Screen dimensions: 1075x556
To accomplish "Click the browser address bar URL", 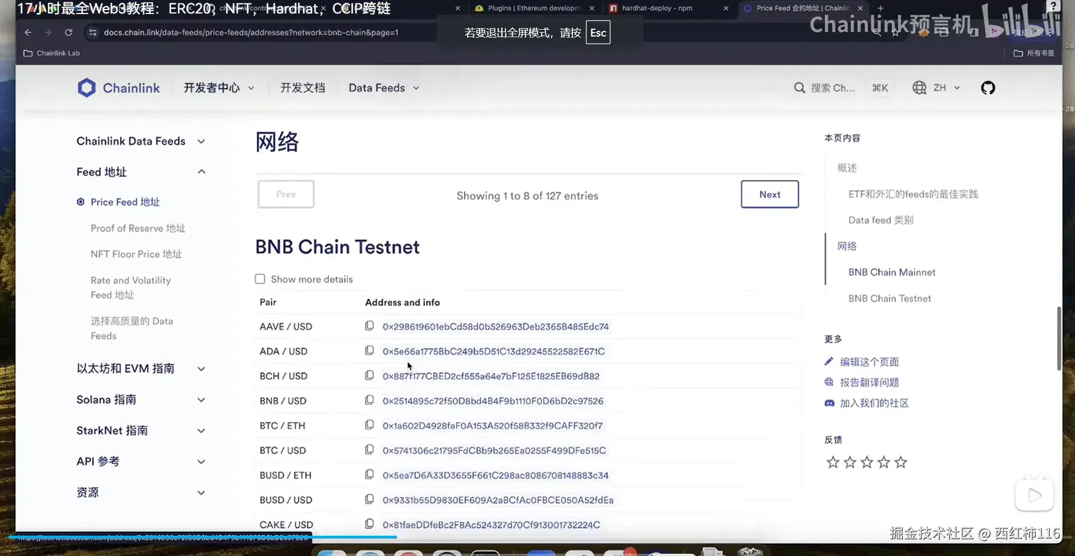I will click(x=251, y=33).
